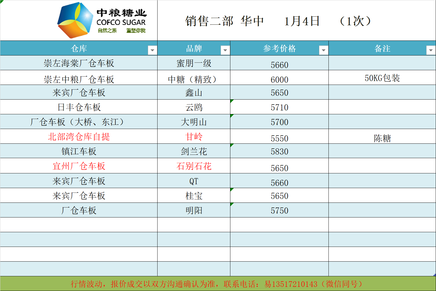The width and height of the screenshot is (436, 291).
Task: Select the red cell 北部湾仓库自提
Action: click(x=79, y=137)
